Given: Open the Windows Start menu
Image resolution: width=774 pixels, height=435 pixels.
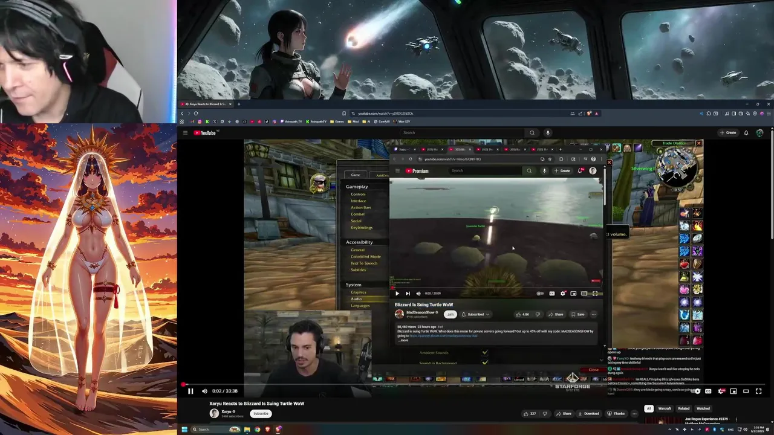Looking at the screenshot, I should 184,430.
